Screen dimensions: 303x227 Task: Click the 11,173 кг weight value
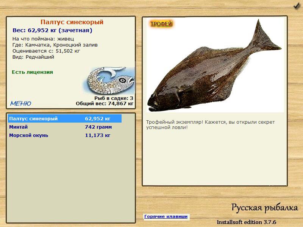(98, 135)
